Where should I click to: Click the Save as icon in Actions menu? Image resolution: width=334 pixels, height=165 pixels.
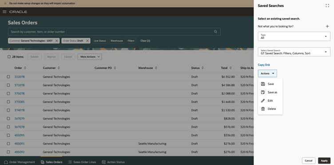coord(263,92)
